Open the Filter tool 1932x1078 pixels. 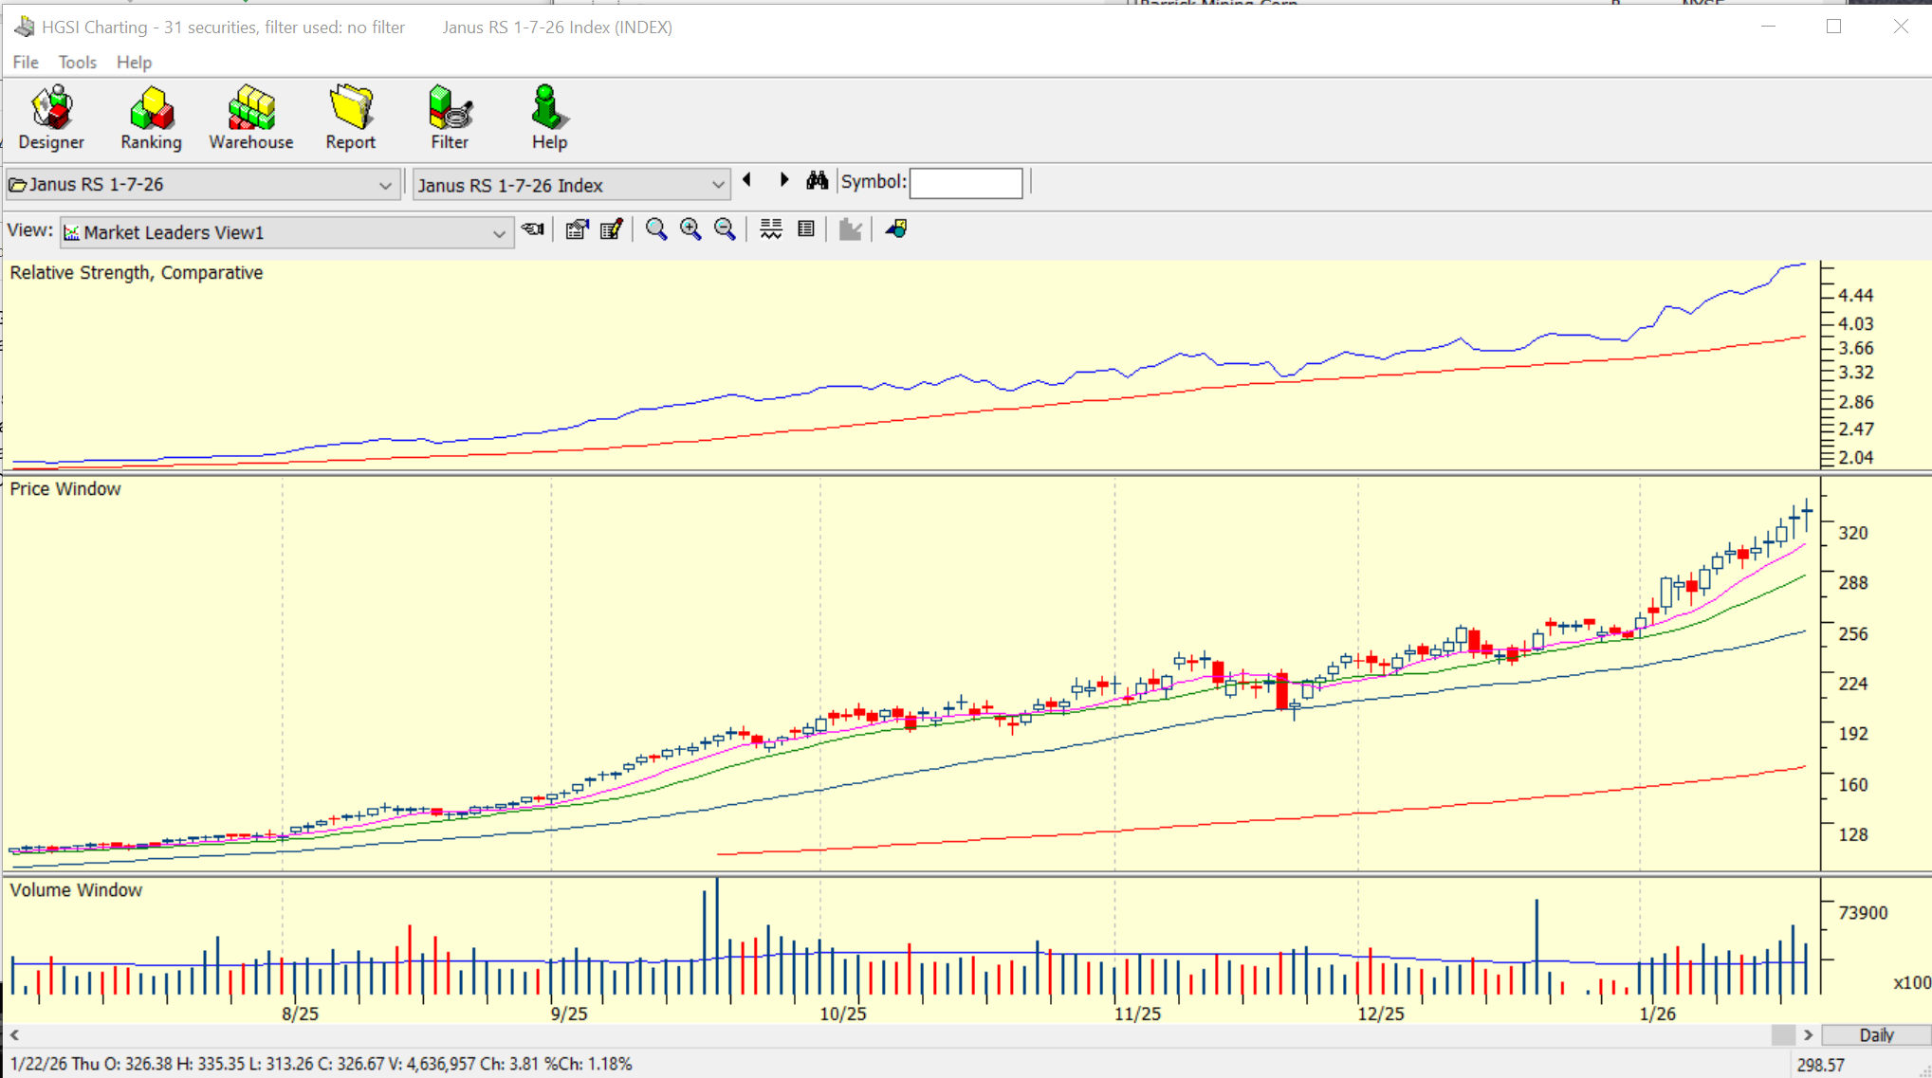(x=450, y=117)
